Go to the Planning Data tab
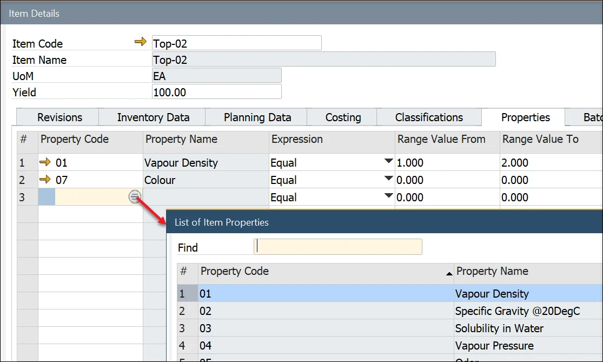Viewport: 603px width, 362px height. (257, 117)
